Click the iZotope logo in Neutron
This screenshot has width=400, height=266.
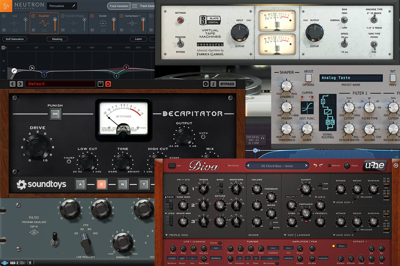point(6,6)
